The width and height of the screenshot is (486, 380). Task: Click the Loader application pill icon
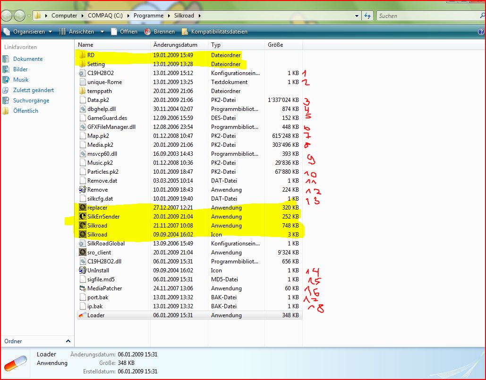coord(82,315)
